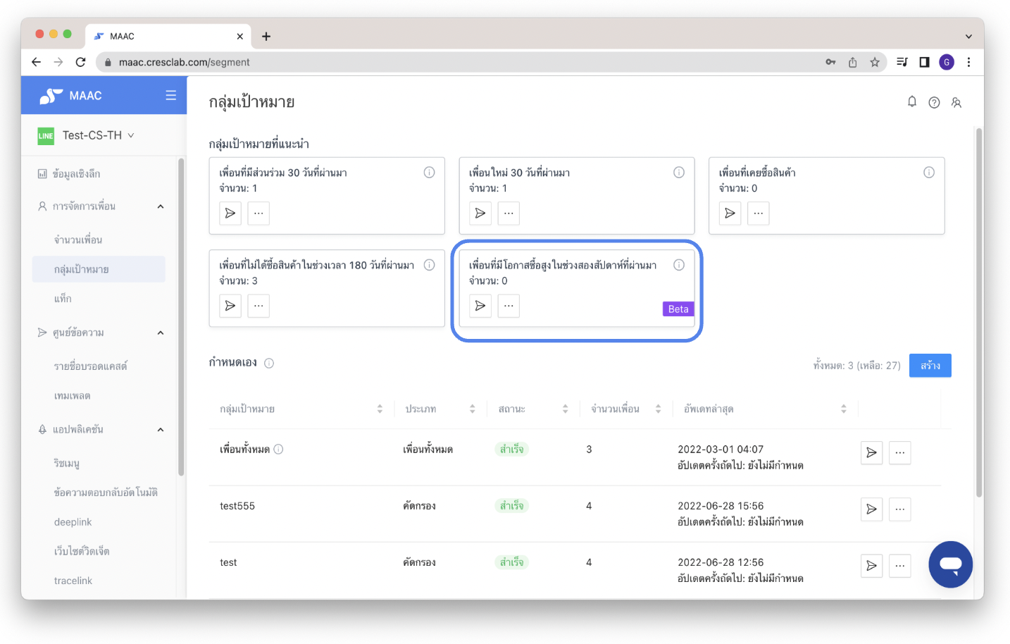Send broadcast to test555 segment
Screen dimensions: 1010x644
871,509
